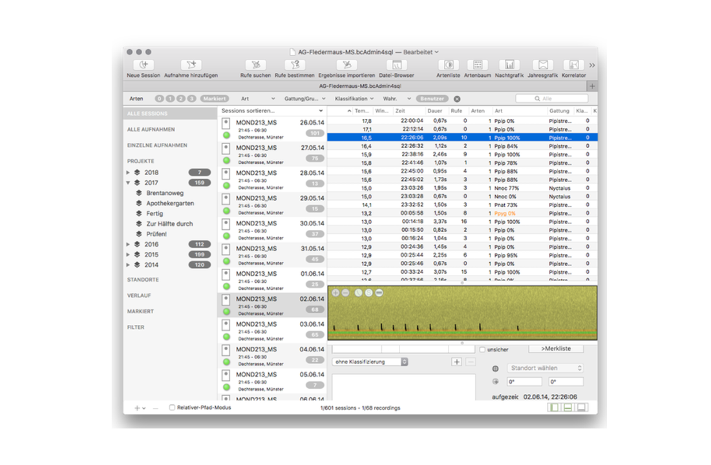Open the Artenbaum view
Viewport: 711px width, 465px height.
[478, 65]
